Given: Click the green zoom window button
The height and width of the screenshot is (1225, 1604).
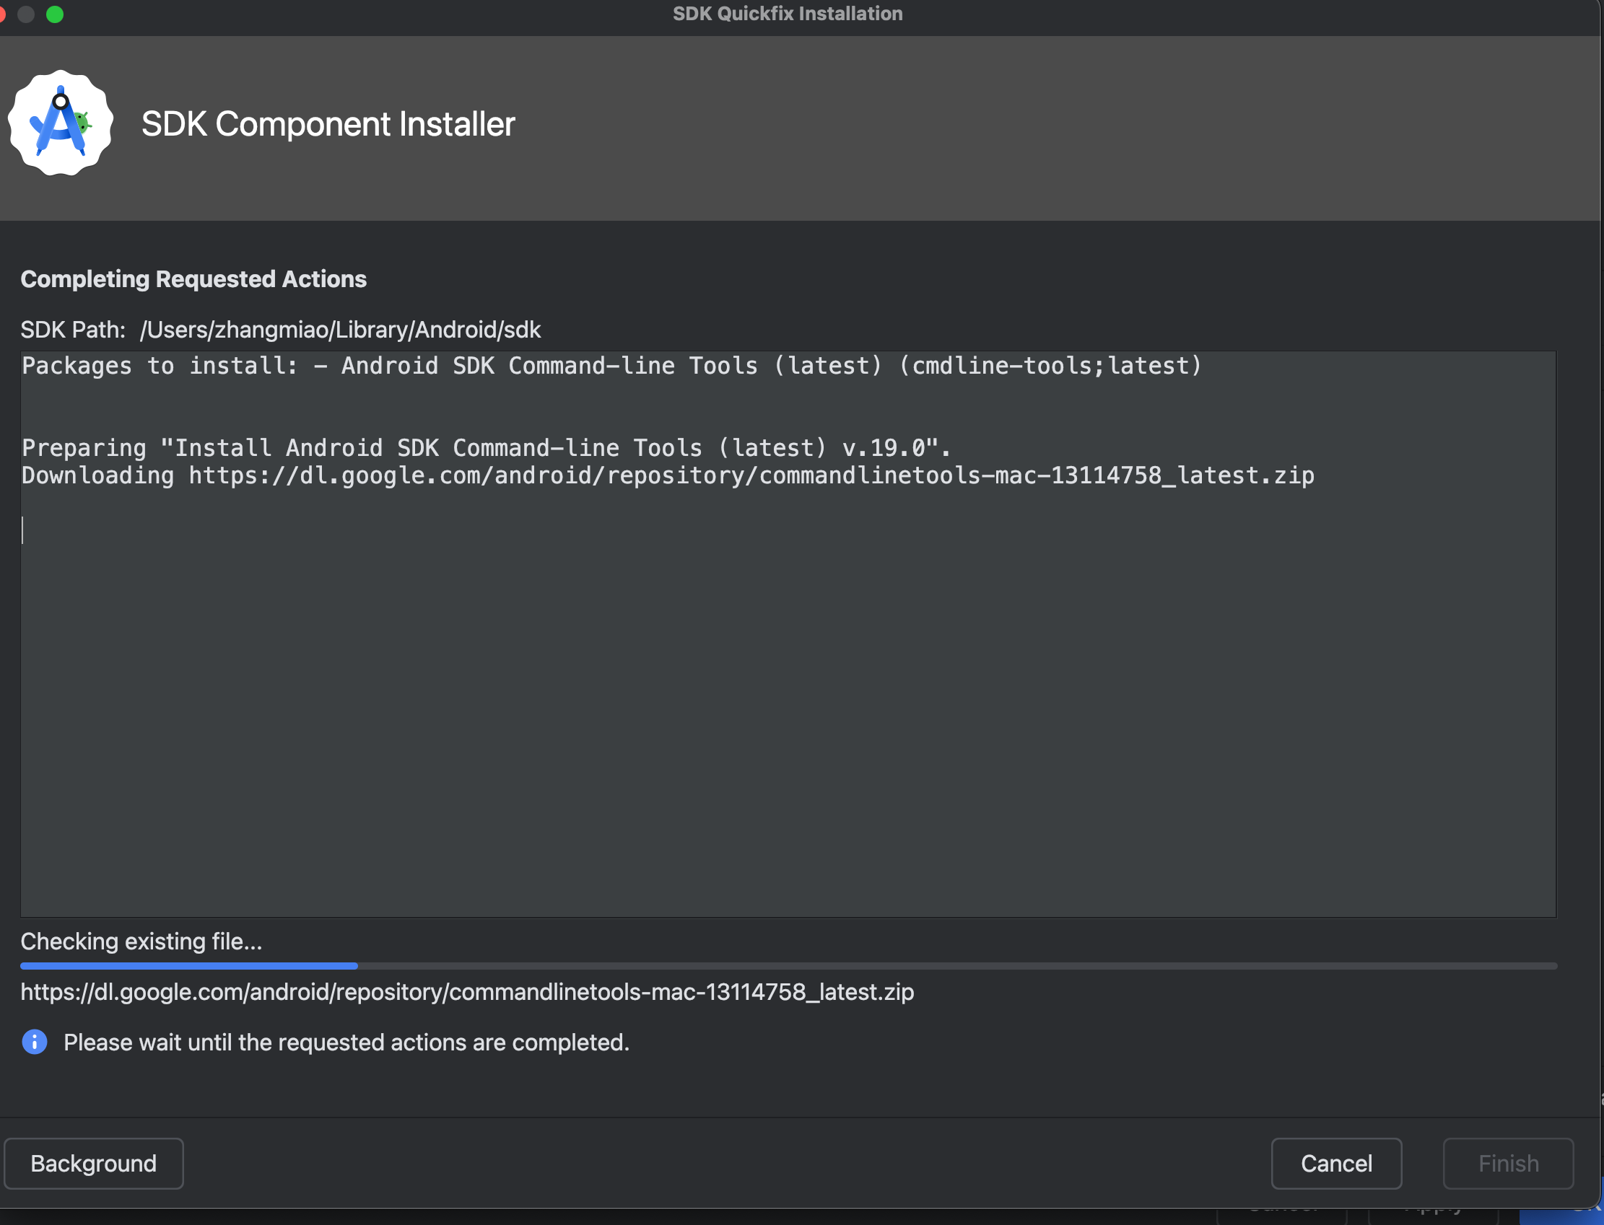Looking at the screenshot, I should coord(55,14).
